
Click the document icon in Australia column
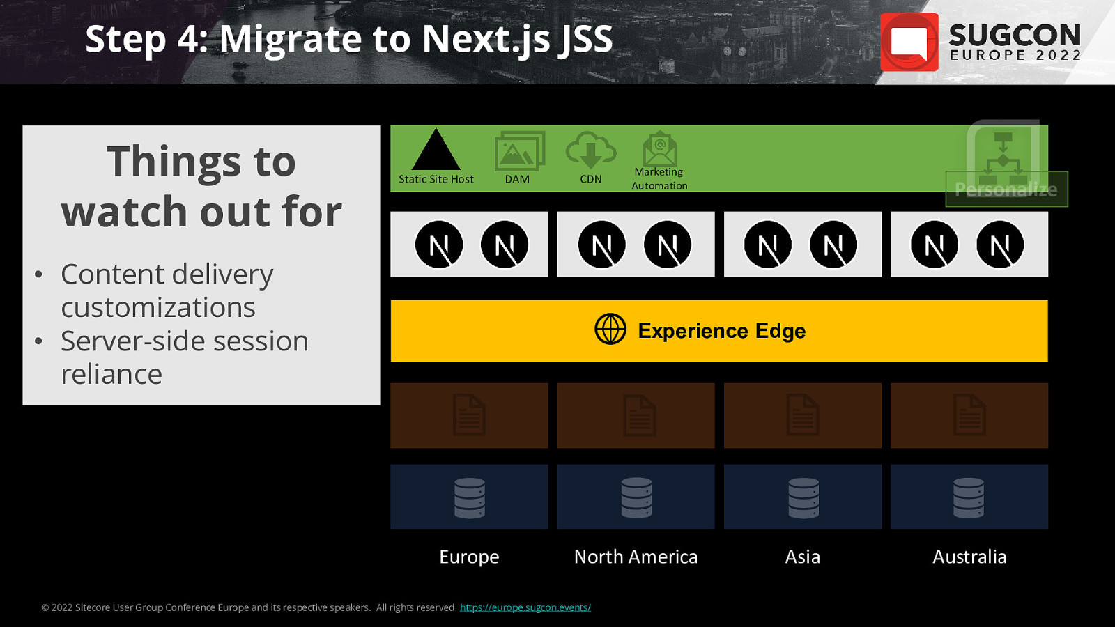coord(969,415)
